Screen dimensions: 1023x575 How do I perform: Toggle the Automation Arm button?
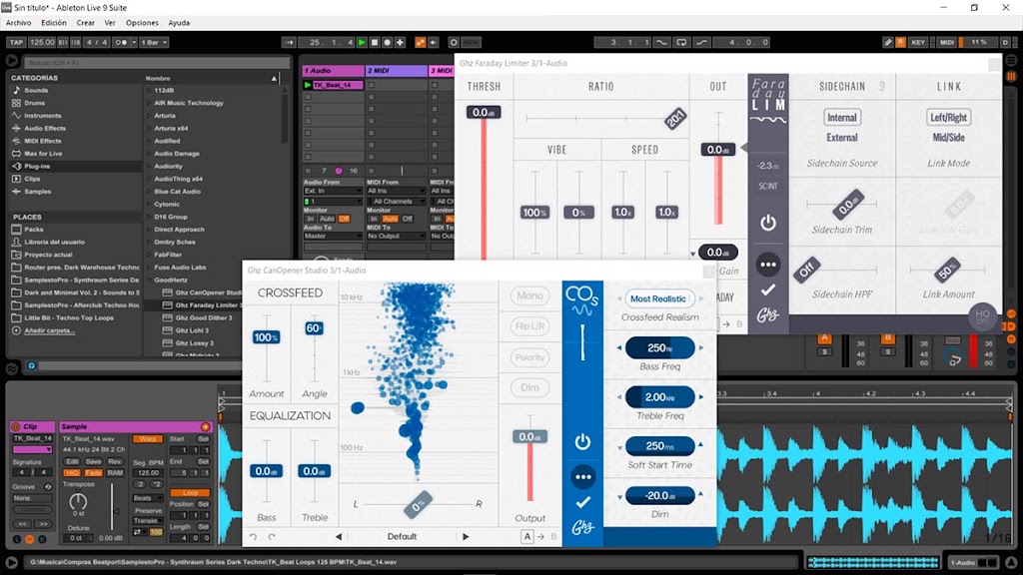click(421, 42)
